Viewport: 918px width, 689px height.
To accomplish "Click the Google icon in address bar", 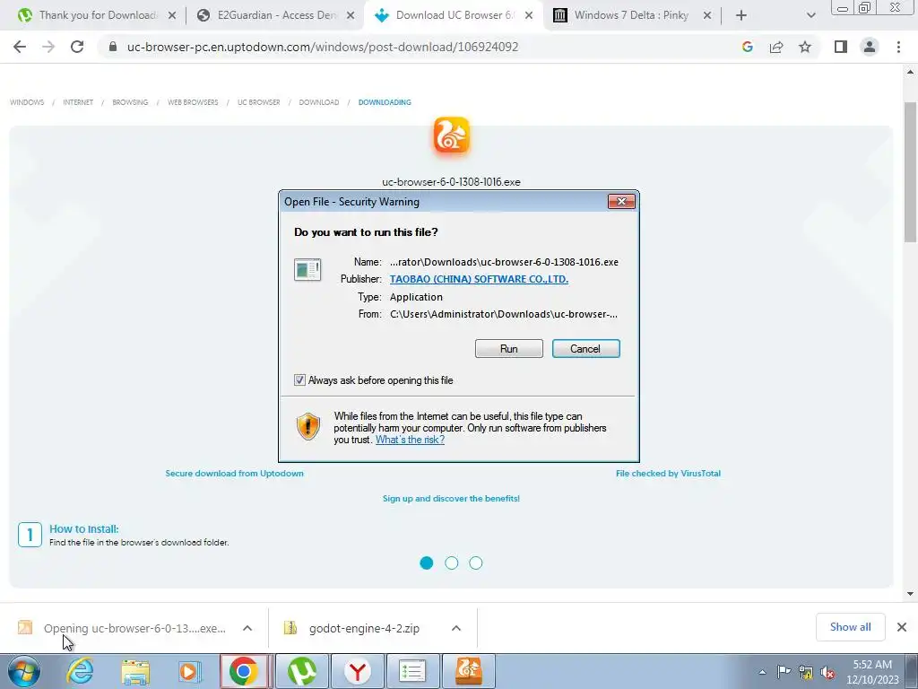I will coord(747,47).
